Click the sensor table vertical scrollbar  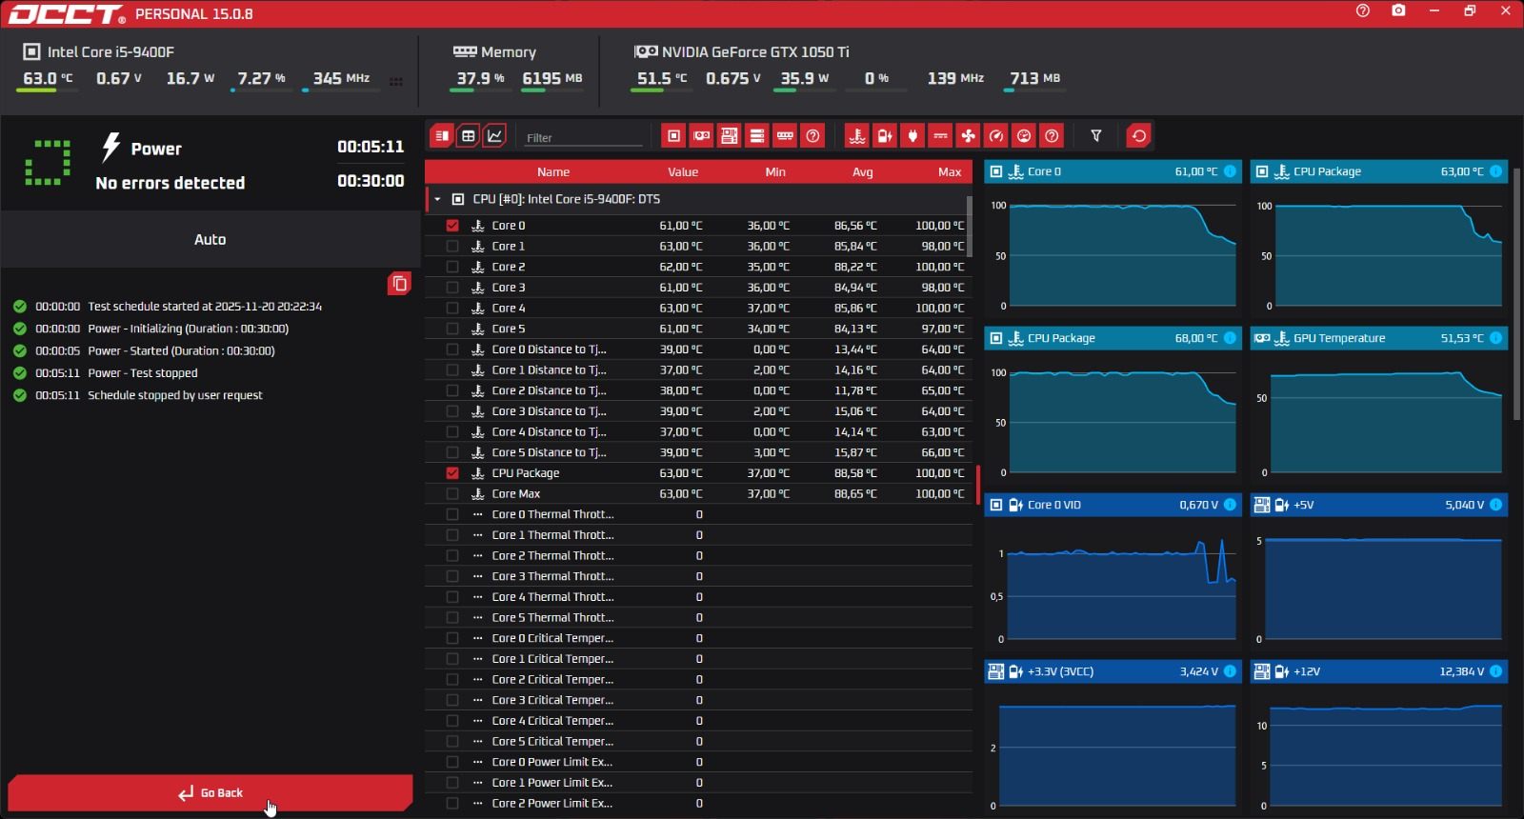point(970,226)
